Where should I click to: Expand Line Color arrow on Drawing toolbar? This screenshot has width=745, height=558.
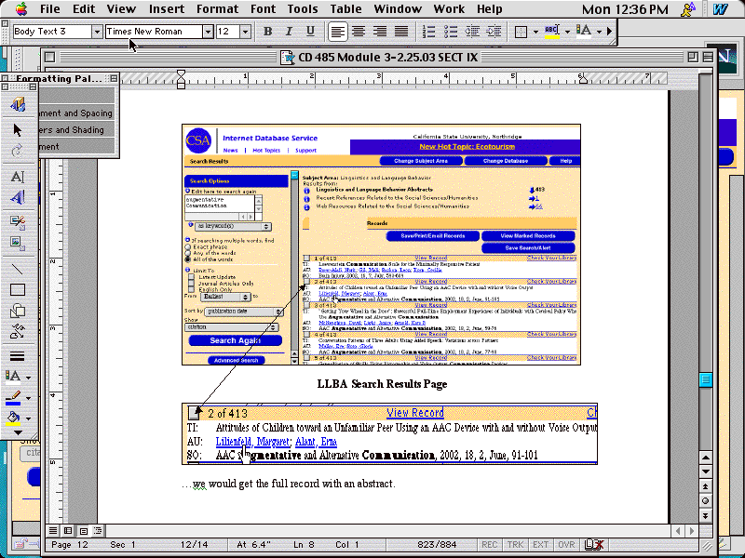(x=29, y=398)
